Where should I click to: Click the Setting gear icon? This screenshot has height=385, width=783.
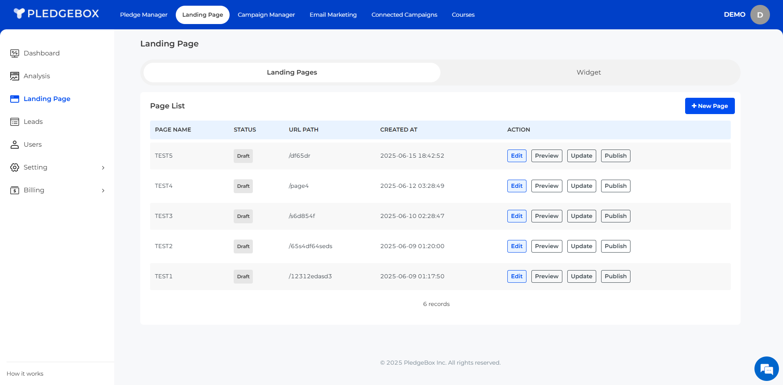coord(15,167)
